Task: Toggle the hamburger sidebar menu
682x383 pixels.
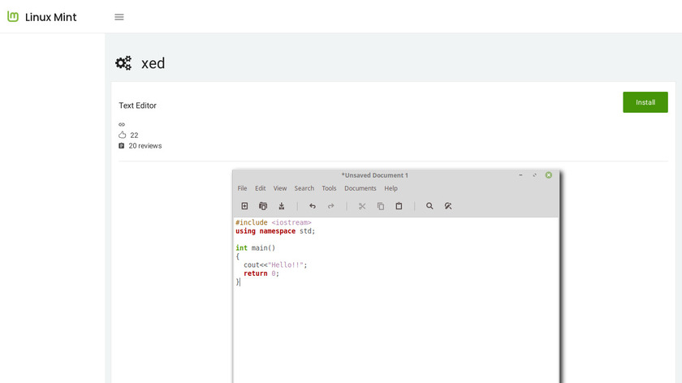Action: coord(119,17)
